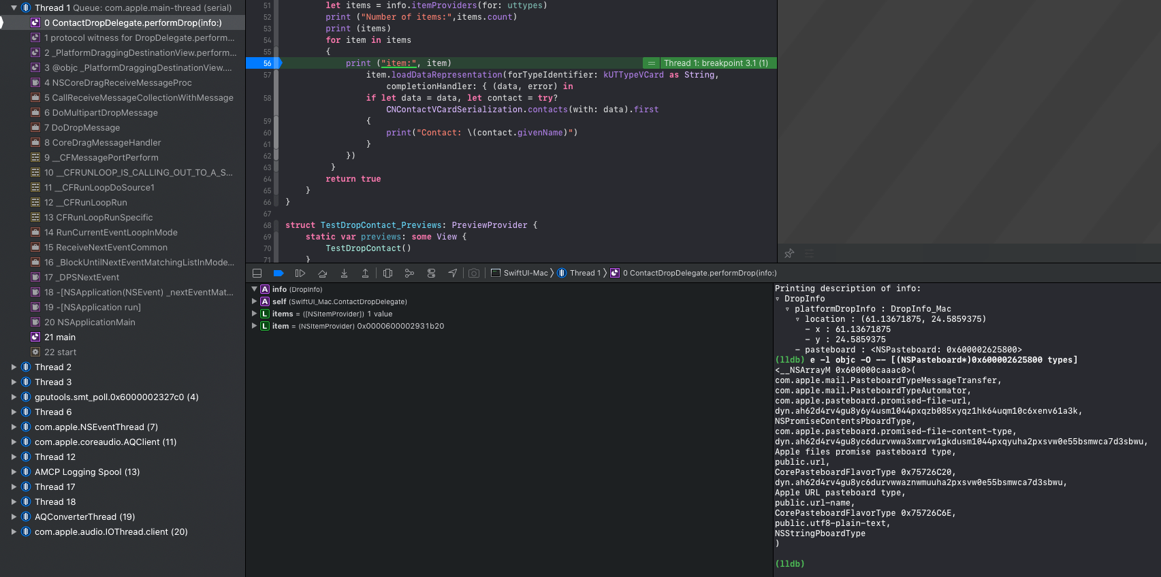Click line number 64 in editor gutter

267,179
